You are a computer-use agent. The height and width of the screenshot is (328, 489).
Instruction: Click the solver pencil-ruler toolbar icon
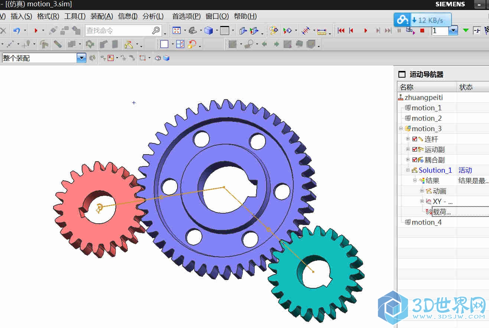pyautogui.click(x=129, y=45)
